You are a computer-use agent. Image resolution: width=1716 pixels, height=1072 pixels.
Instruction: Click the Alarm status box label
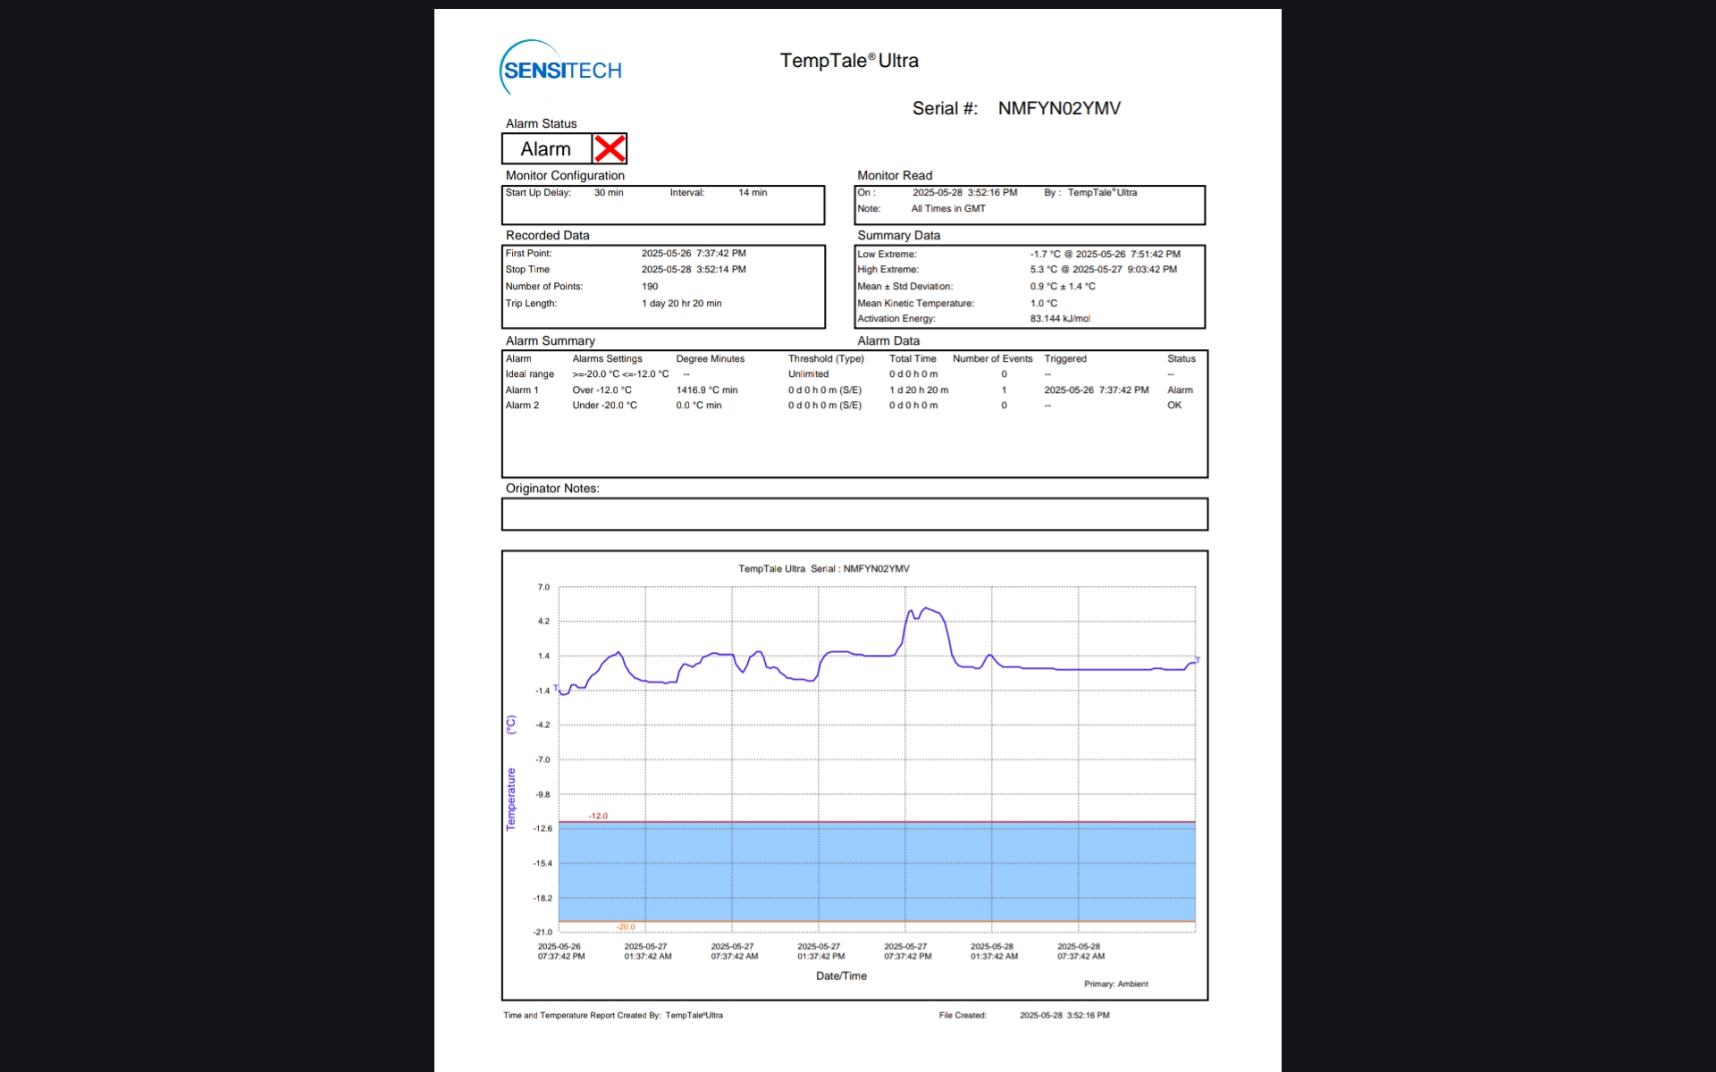click(x=546, y=149)
